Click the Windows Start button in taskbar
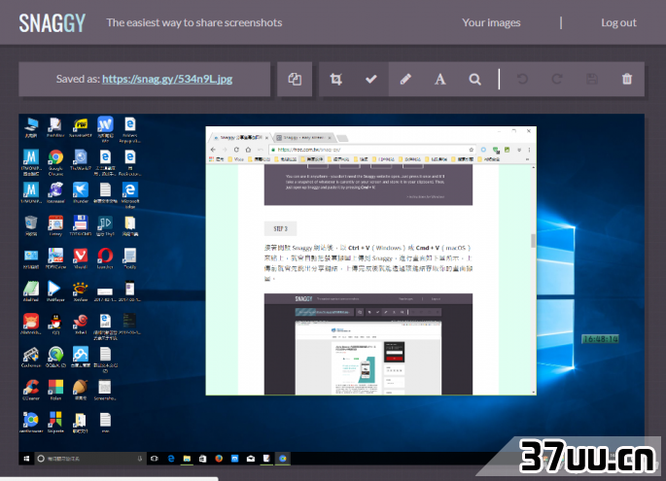 click(x=26, y=459)
